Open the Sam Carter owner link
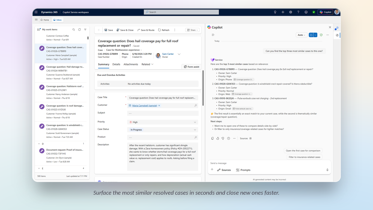Viewport: 373px width, 210px height. point(168,54)
